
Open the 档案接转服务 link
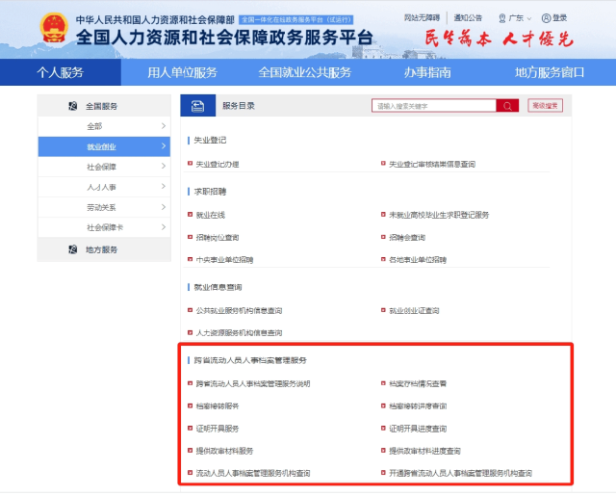click(x=217, y=405)
